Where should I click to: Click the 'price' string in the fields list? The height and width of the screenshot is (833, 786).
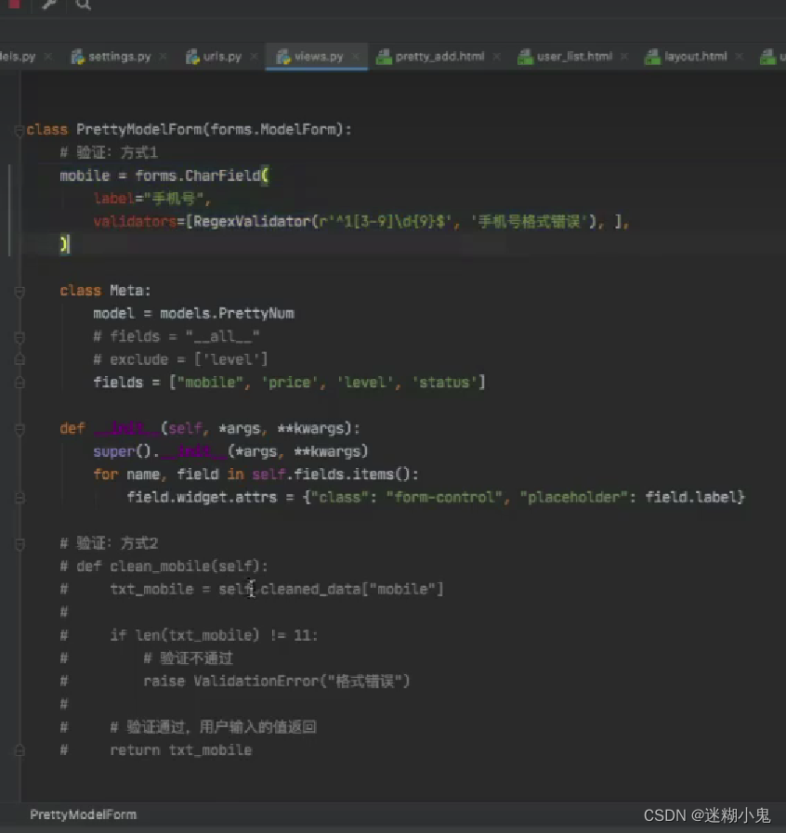(x=290, y=383)
